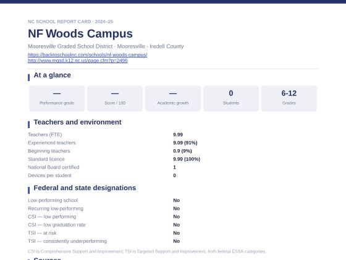Click the 'Low-performing school' label

(53, 201)
